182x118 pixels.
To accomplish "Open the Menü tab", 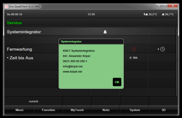I will (19, 110).
